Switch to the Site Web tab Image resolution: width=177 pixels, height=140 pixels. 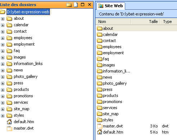110,6
